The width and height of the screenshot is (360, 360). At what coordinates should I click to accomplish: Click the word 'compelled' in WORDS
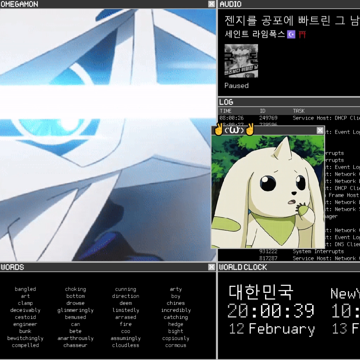pyautogui.click(x=25, y=345)
